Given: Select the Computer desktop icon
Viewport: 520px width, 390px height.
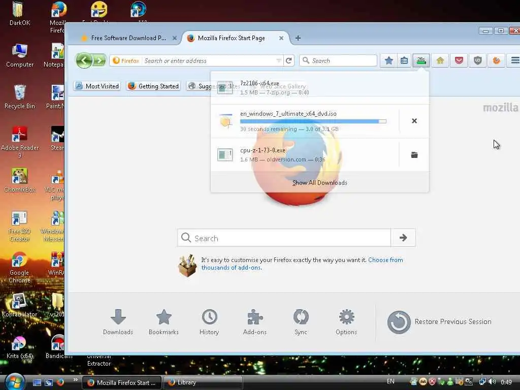Looking at the screenshot, I should [x=20, y=55].
